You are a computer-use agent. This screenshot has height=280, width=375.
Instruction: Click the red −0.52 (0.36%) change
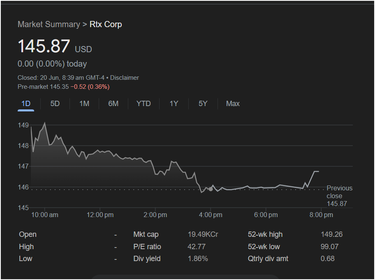point(90,87)
